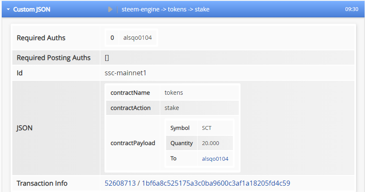Open transaction hash 1bf6a8c525175a3c0ba9600c3af1a18205fd4c59
Viewport: 365px width, 192px height.
pos(216,183)
